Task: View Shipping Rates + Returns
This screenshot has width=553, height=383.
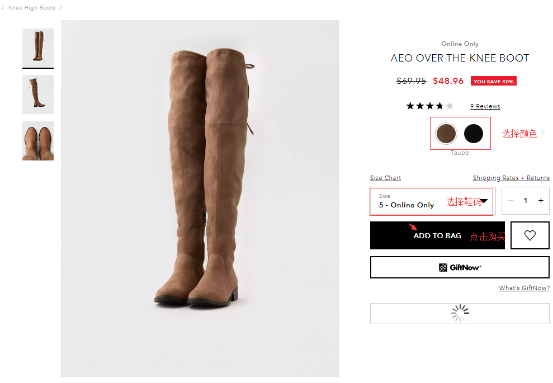Action: (x=511, y=178)
